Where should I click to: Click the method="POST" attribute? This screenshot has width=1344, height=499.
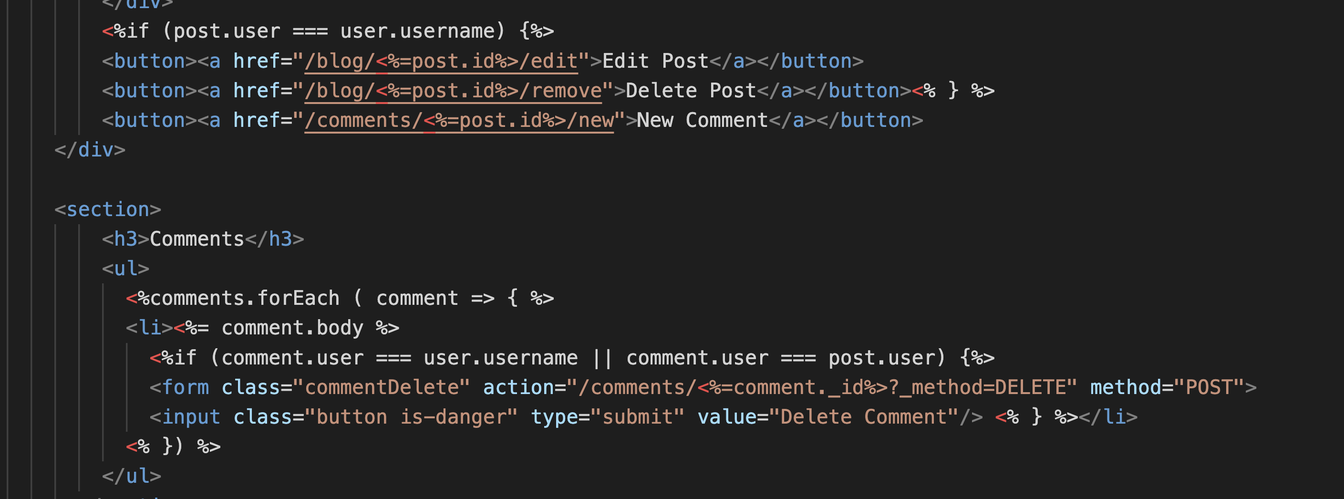click(1168, 387)
